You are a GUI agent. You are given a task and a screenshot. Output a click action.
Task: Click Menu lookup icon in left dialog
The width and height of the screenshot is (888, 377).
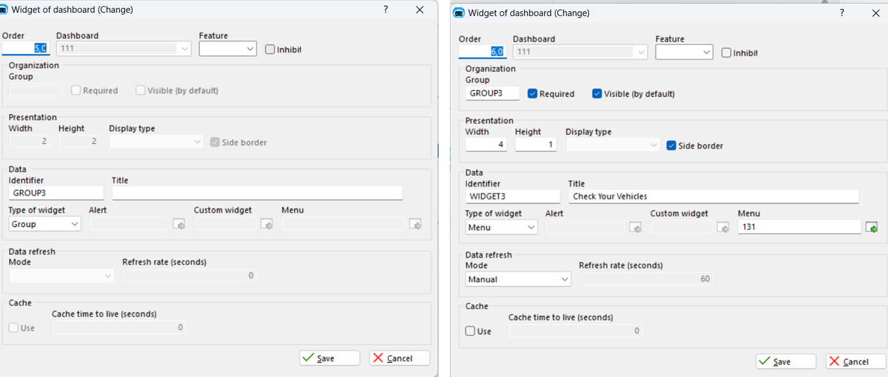[415, 224]
